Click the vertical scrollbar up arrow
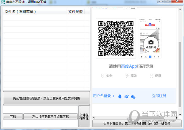Screen dimensions: 184x130 180,10
